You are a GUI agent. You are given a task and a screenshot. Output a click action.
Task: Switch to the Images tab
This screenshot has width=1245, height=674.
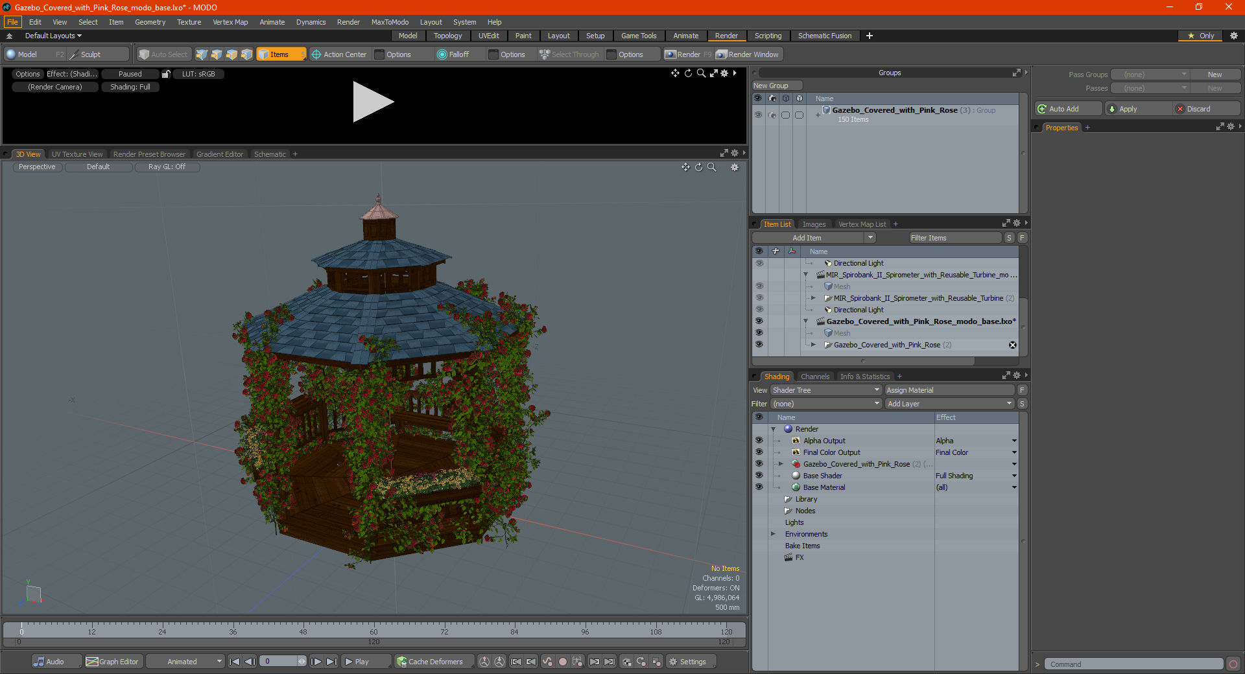[x=814, y=224]
